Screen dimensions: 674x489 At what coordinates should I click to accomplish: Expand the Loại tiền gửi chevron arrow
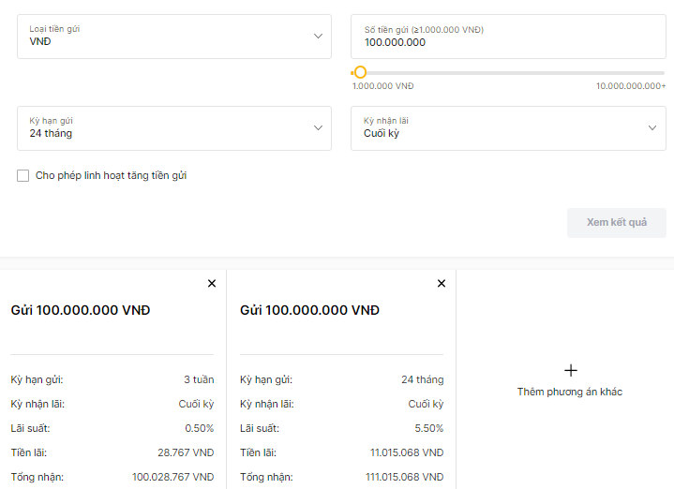(318, 37)
